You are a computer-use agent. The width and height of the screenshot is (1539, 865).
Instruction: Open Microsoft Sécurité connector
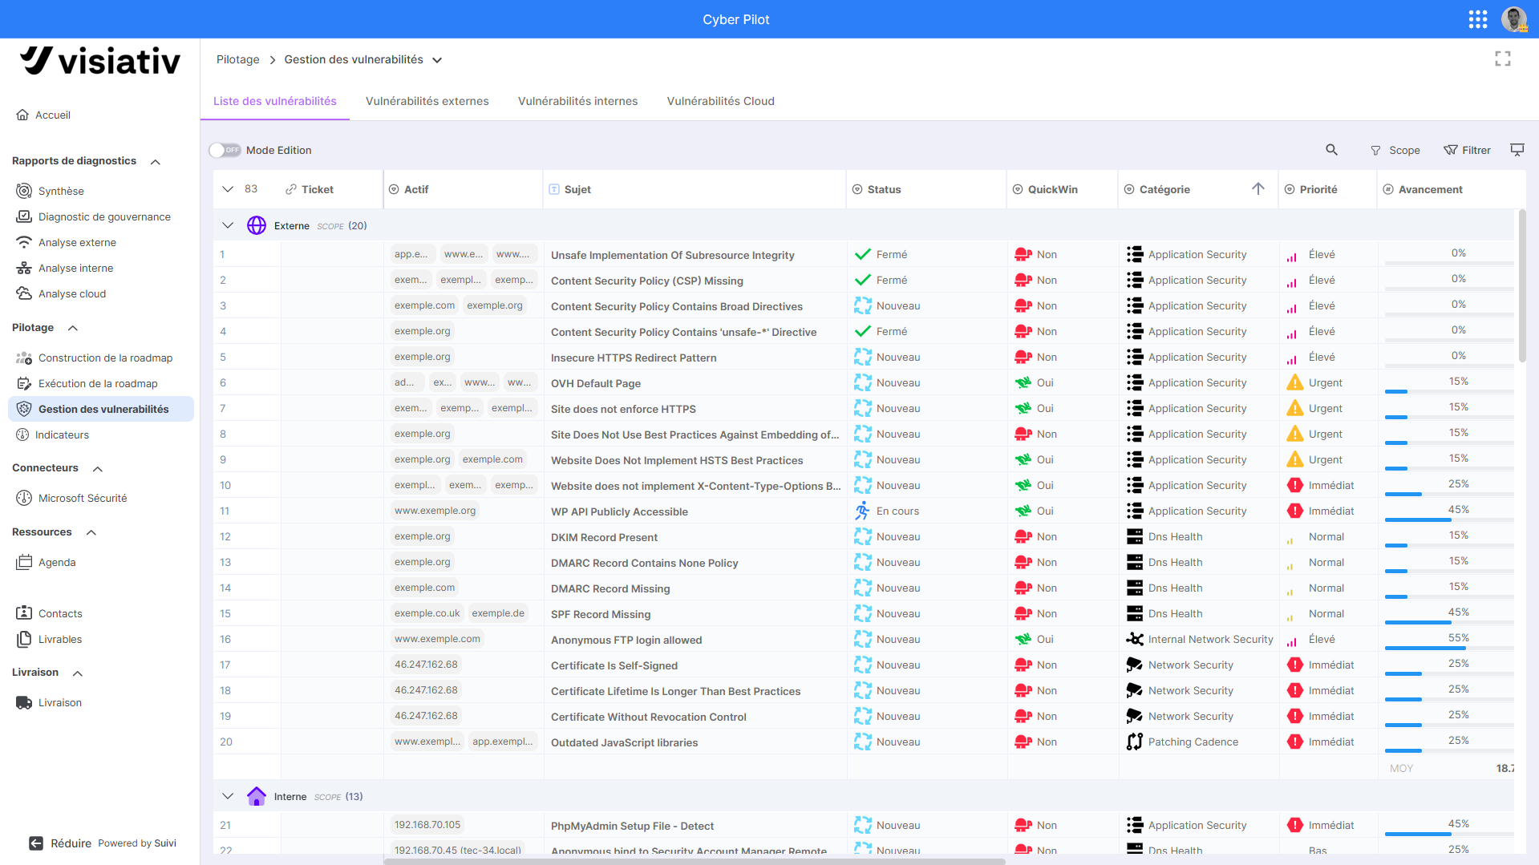pos(83,498)
